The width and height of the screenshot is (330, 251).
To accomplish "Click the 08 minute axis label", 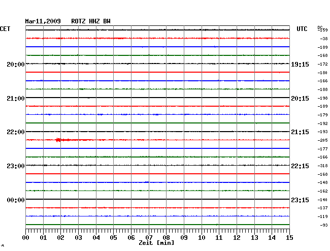I will [166, 238].
